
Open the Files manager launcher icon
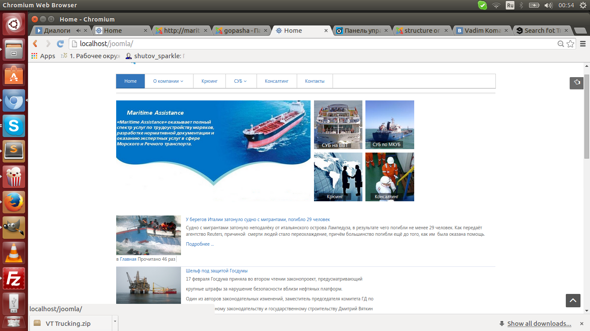tap(14, 50)
